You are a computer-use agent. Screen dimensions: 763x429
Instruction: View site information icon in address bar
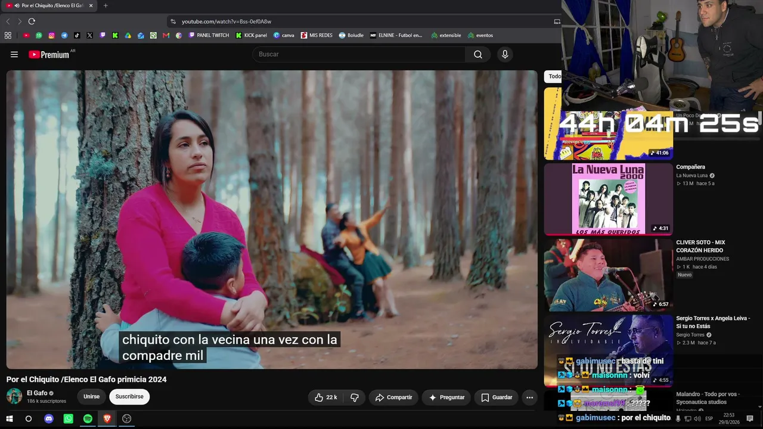[173, 21]
